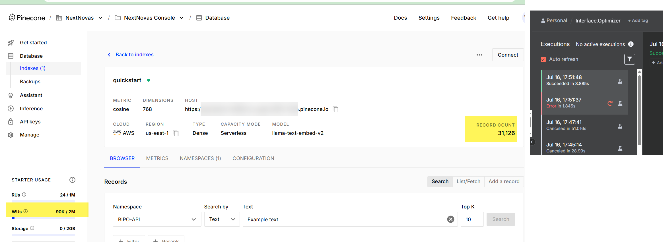663x242 pixels.
Task: Switch to the NAMESPACES (1) tab
Action: 200,158
